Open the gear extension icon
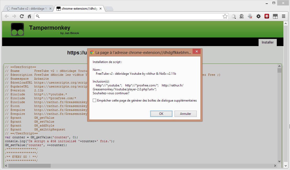290x170 pixels. [258, 16]
